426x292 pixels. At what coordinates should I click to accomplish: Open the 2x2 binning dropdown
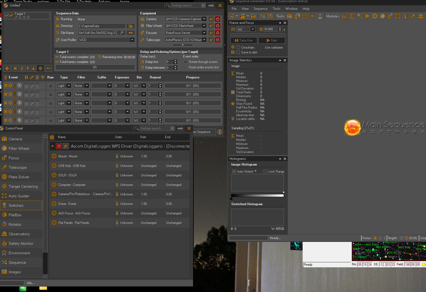tap(253, 29)
